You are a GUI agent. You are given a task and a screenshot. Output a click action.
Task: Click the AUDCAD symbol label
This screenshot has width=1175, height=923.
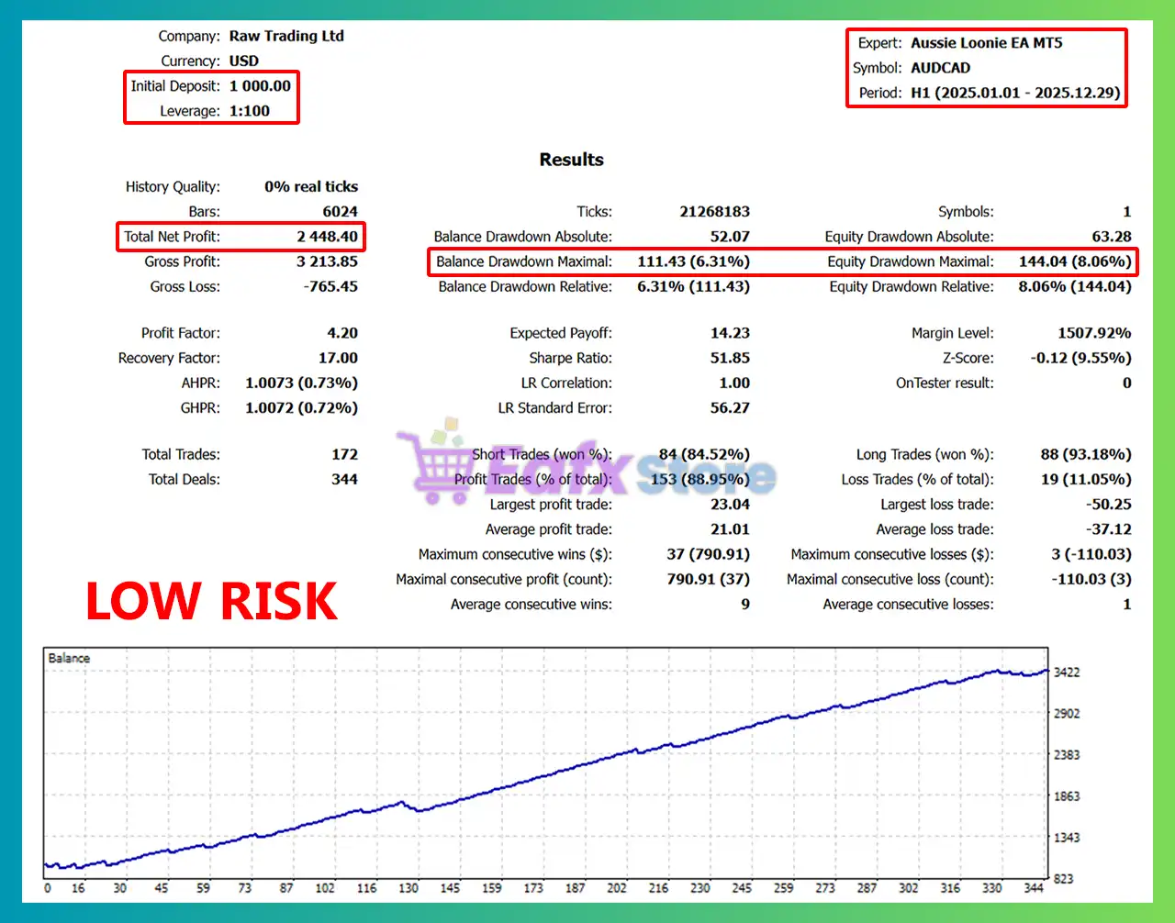point(940,67)
